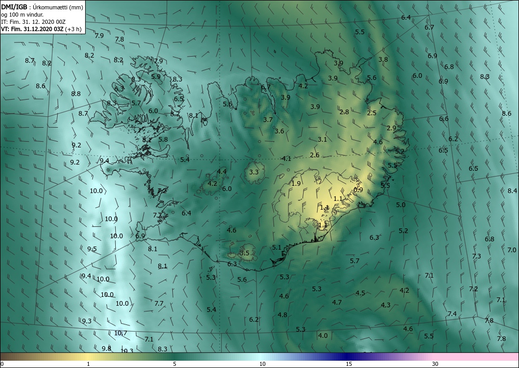Image resolution: width=519 pixels, height=368 pixels.
Task: Click the 9.8 value on the map
Action: coord(106,348)
